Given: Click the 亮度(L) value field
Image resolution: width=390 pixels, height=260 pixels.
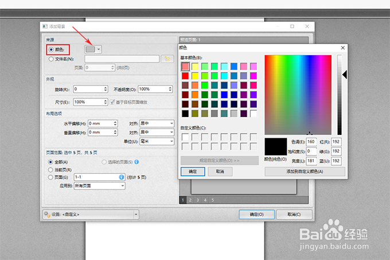Looking at the screenshot, I should click(311, 161).
